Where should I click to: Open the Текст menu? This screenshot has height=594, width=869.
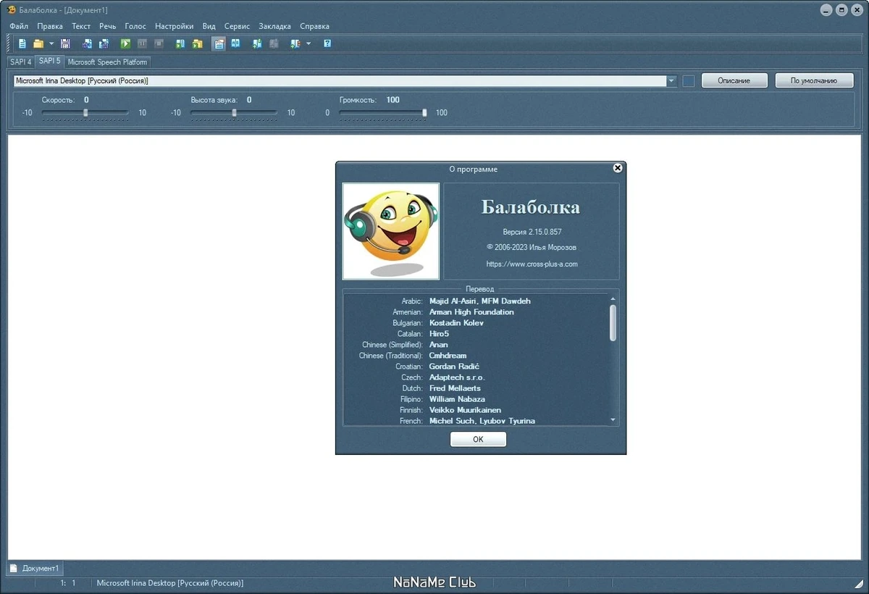point(81,26)
